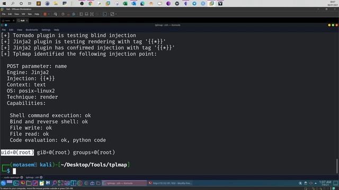Open VMware Tabs menu
The height and width of the screenshot is (190, 339).
[x=30, y=14]
